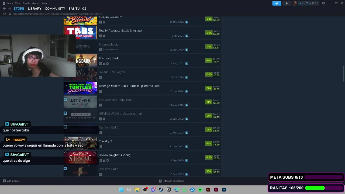The width and height of the screenshot is (345, 194).
Task: Click Add a Game link
Action: click(x=13, y=181)
